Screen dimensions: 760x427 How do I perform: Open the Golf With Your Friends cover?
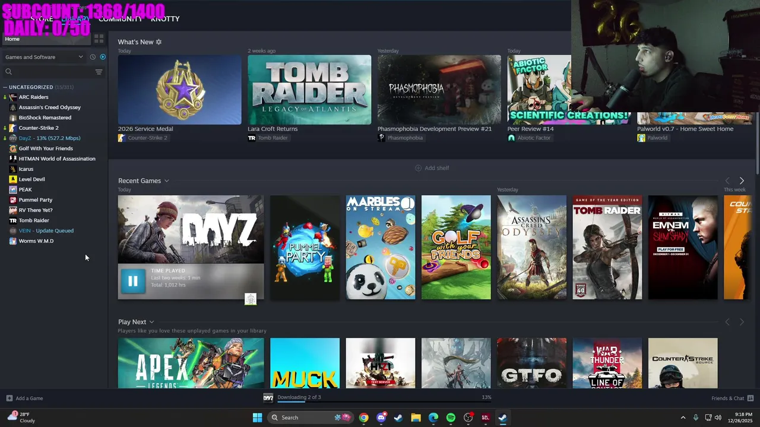point(456,247)
